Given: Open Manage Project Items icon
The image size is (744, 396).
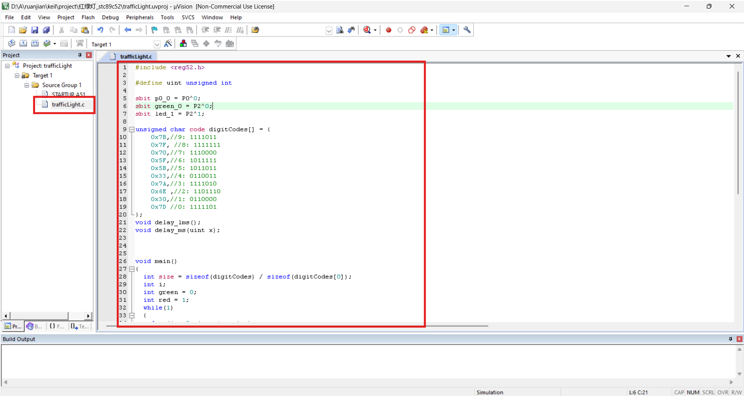Looking at the screenshot, I should coord(183,43).
